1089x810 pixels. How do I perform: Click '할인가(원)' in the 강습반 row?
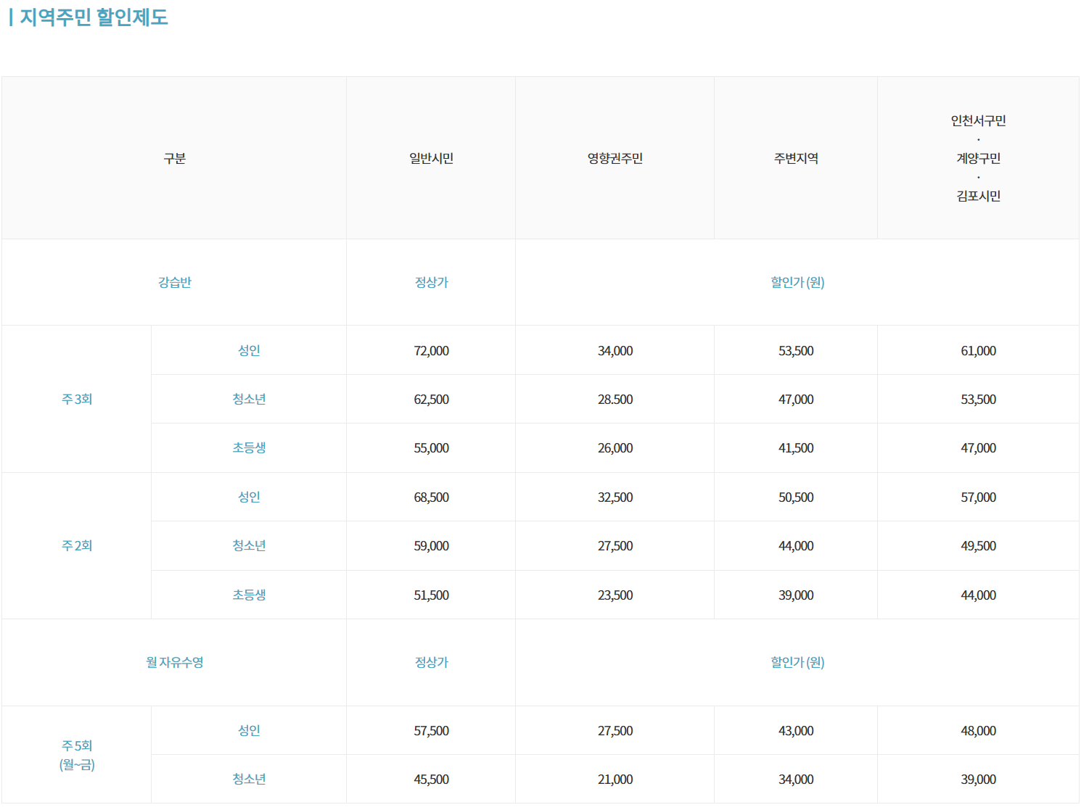(x=797, y=282)
